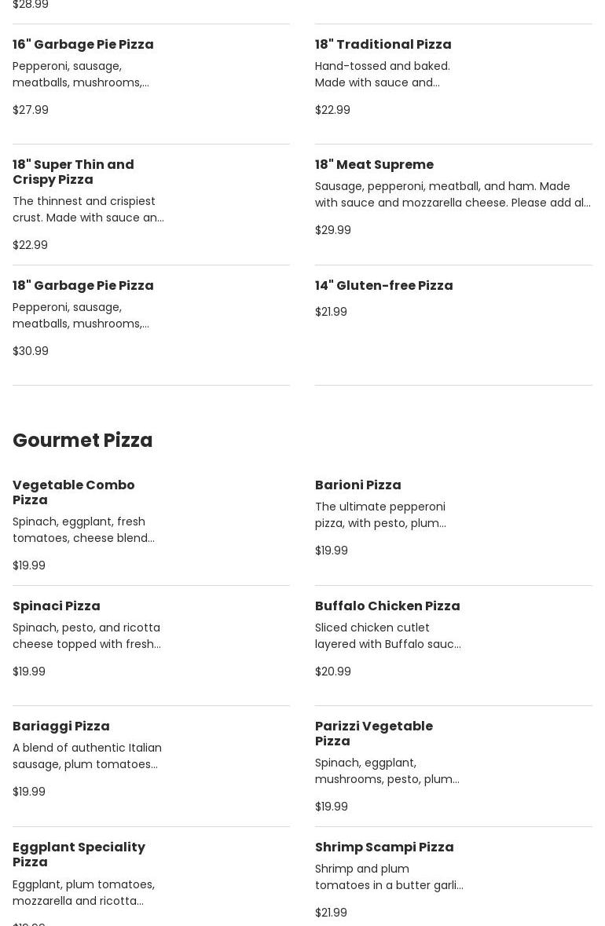Open the 16" Garbage Pie Pizza item
This screenshot has width=605, height=926.
pyautogui.click(x=83, y=45)
